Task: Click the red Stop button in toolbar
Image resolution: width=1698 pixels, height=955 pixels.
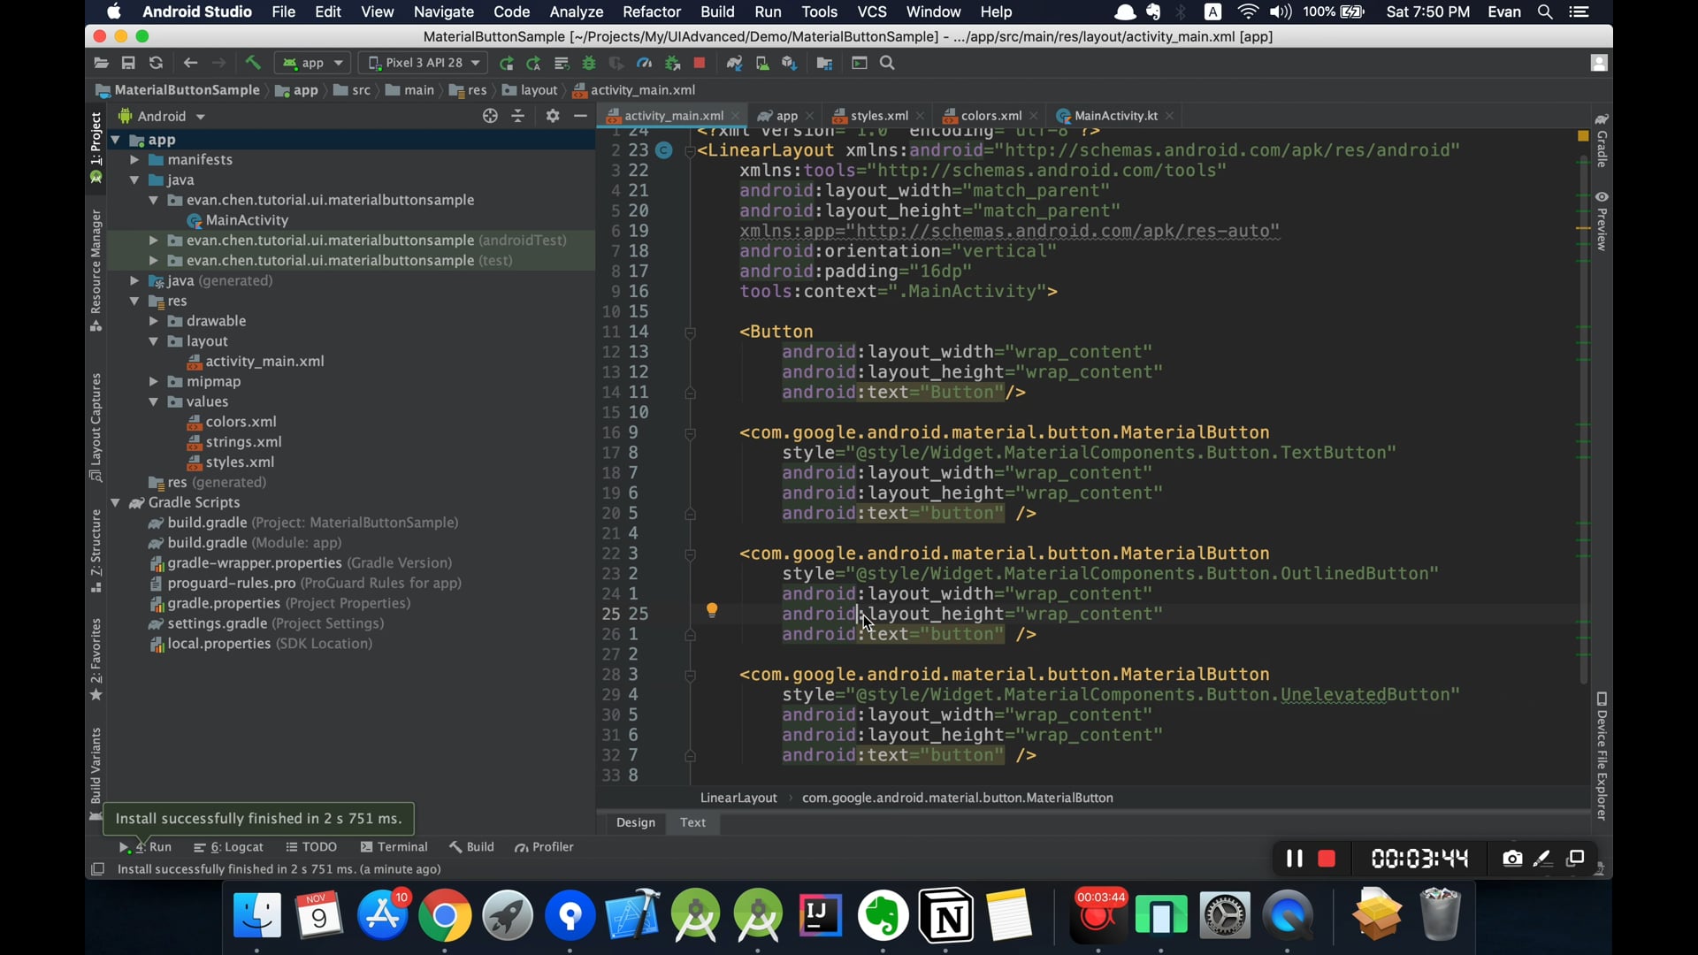Action: [x=700, y=63]
